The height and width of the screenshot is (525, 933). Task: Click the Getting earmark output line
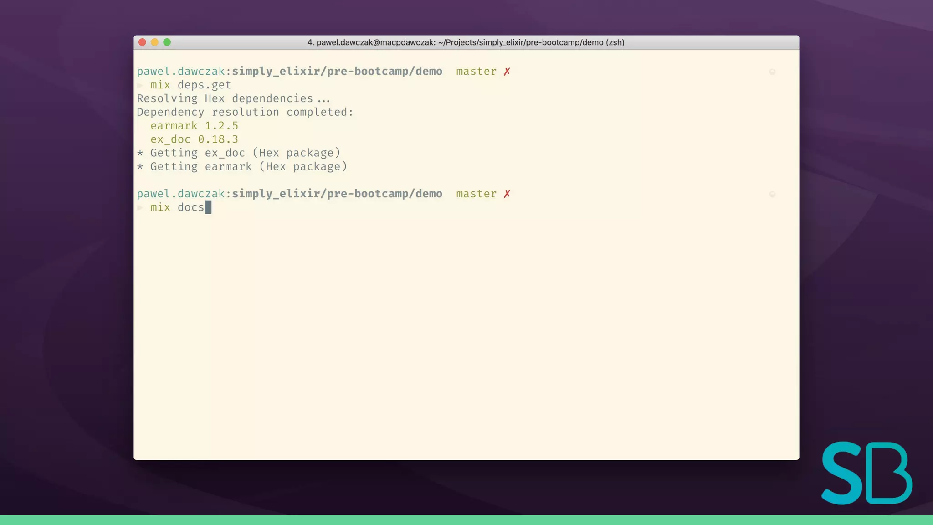click(x=242, y=167)
